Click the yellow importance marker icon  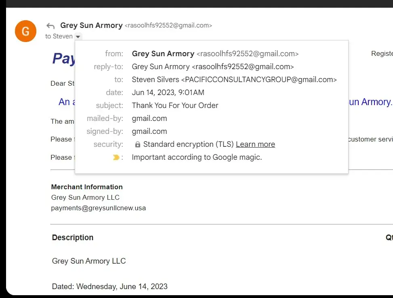tap(116, 157)
